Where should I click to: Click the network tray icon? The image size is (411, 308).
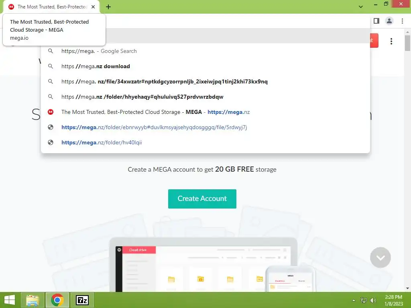364,300
